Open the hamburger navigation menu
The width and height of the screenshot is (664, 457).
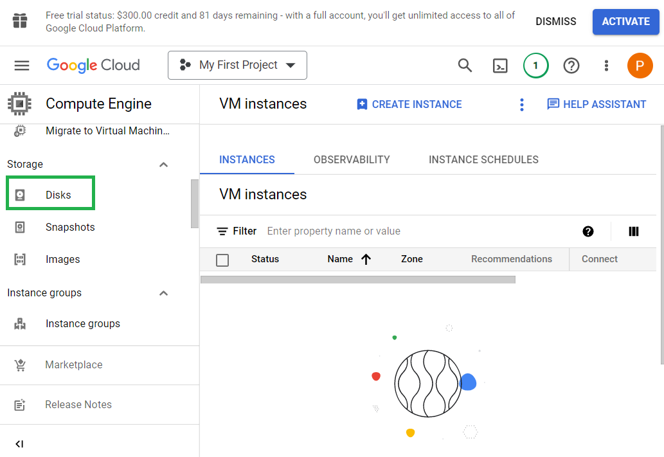22,65
